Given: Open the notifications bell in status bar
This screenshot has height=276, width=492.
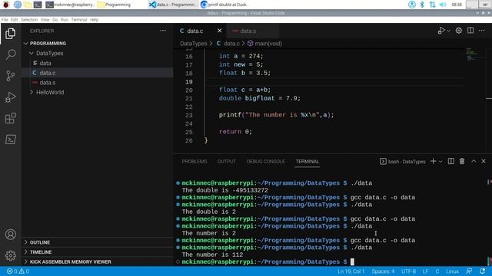Looking at the screenshot, I should tap(483, 271).
